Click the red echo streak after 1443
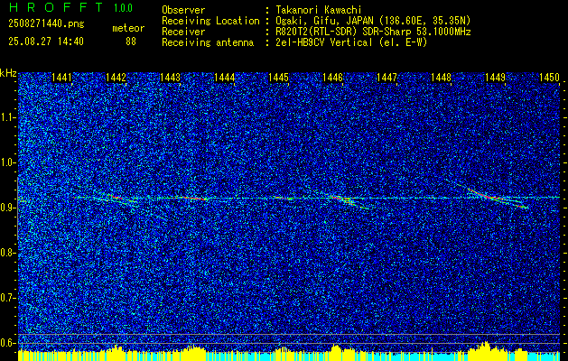The width and height of the screenshot is (568, 361). coord(195,198)
